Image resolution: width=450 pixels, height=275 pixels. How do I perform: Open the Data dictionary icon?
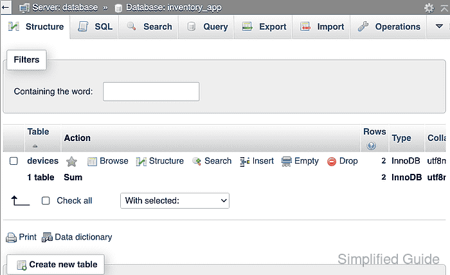point(47,237)
